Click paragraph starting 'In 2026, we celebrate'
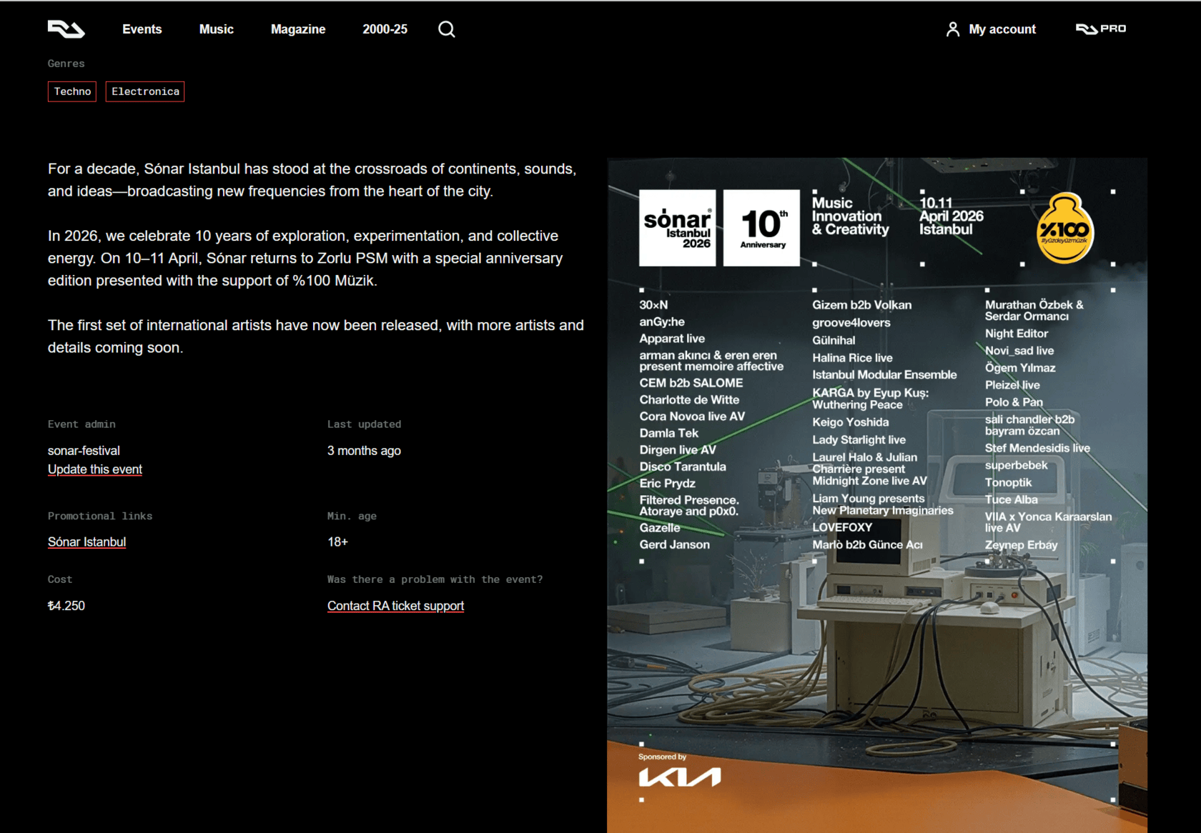This screenshot has height=833, width=1201. [x=306, y=258]
